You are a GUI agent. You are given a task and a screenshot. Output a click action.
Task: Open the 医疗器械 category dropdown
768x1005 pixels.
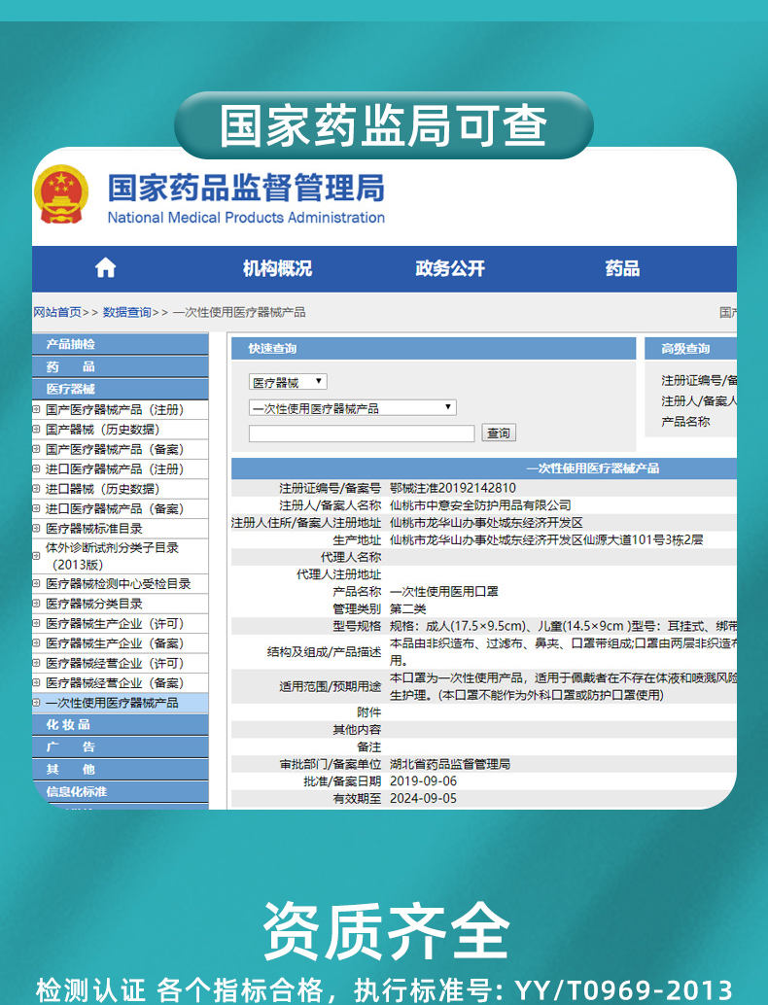point(288,382)
